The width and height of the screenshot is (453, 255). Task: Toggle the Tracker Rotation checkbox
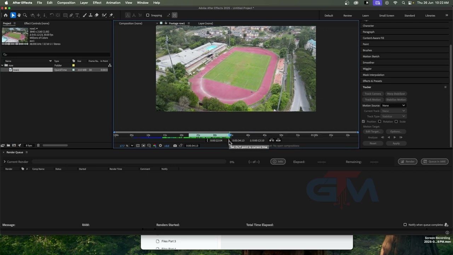pos(379,121)
